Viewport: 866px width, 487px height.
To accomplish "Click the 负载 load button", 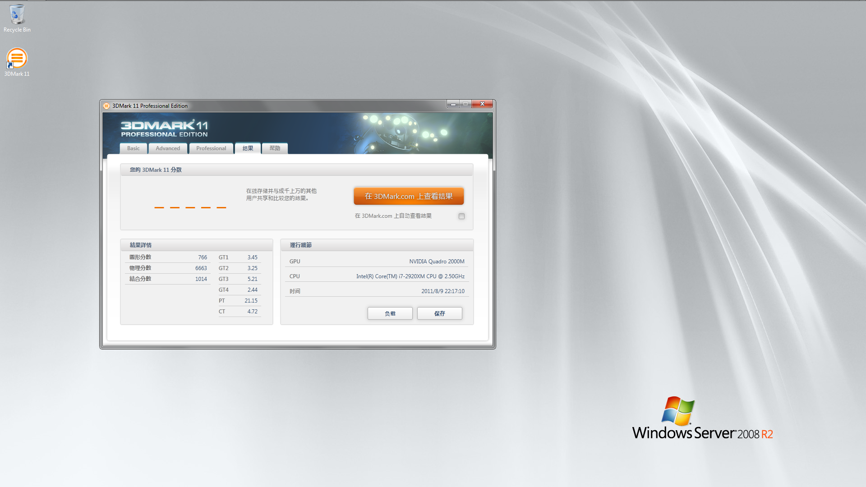I will coord(390,313).
